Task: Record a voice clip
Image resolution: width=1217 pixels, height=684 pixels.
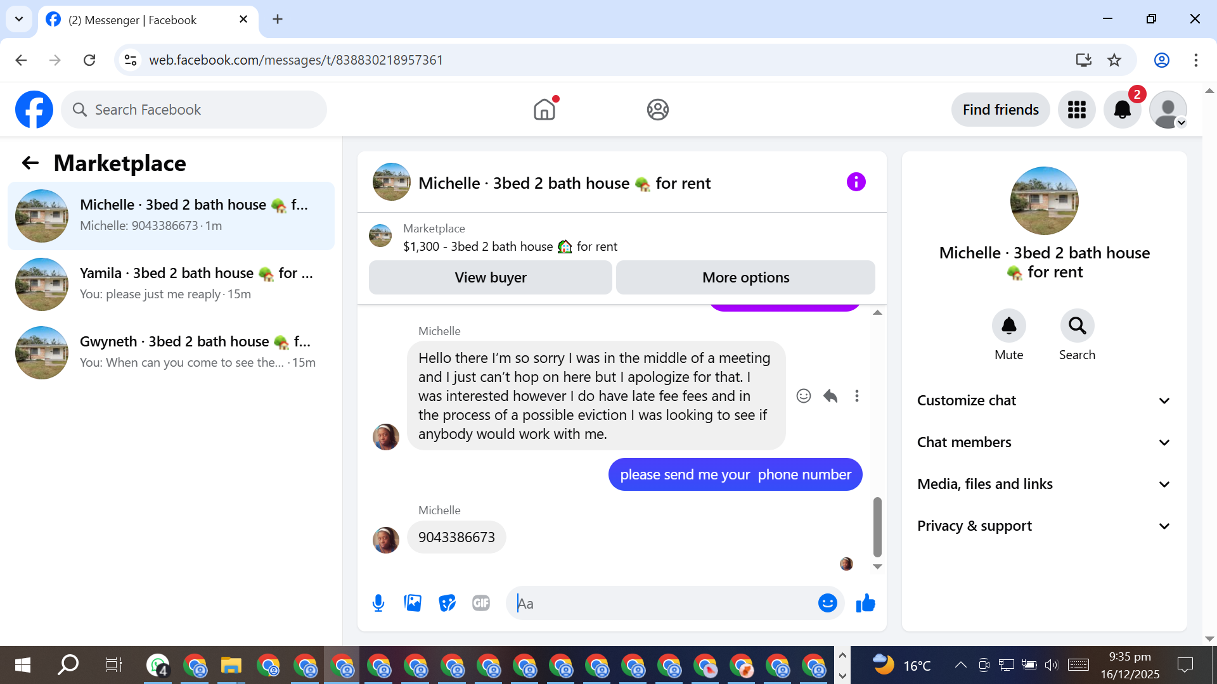Action: point(378,603)
